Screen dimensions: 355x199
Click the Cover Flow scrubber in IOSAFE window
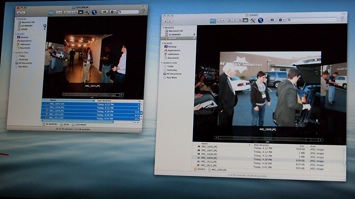pyautogui.click(x=268, y=140)
